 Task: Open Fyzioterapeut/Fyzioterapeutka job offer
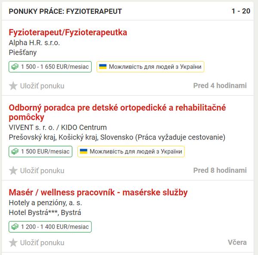(68, 32)
